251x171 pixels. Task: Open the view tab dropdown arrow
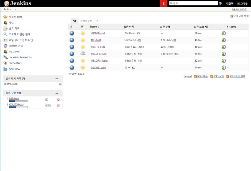pos(97,21)
